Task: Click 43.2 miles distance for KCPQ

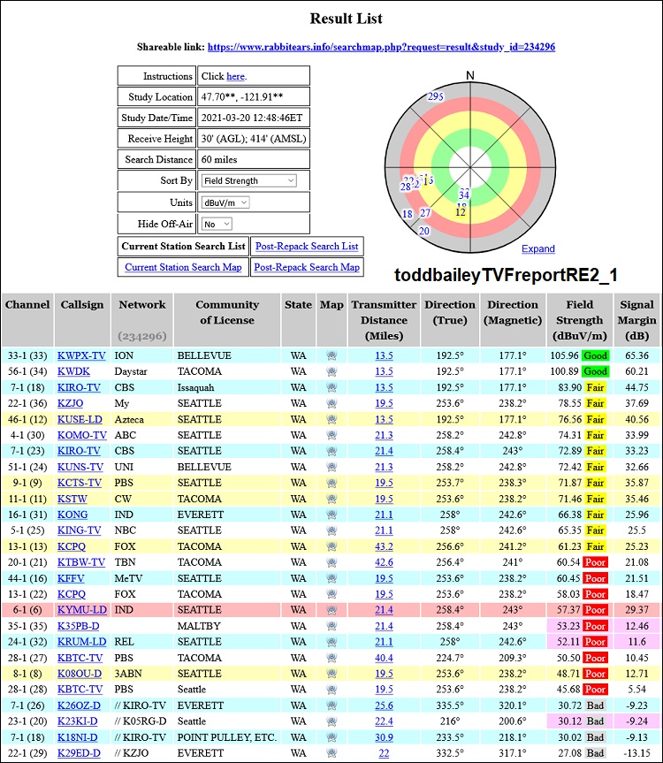Action: click(384, 546)
